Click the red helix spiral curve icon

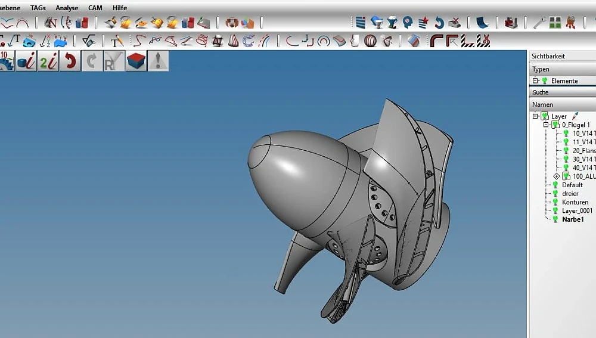tap(202, 41)
